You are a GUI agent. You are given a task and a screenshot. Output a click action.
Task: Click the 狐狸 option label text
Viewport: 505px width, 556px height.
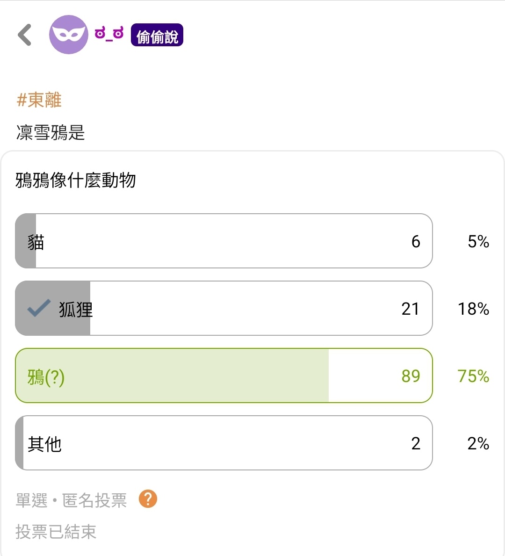tap(76, 309)
